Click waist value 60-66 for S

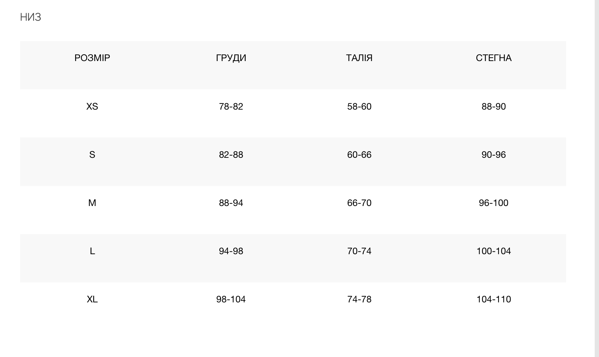359,155
